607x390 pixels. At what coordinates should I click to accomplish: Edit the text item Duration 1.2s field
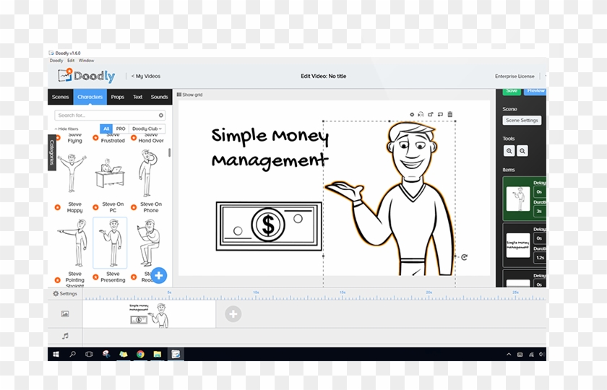(540, 258)
